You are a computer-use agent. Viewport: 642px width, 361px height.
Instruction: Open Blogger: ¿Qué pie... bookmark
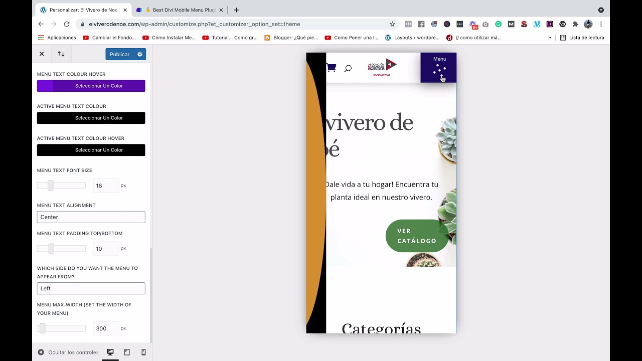tap(291, 38)
